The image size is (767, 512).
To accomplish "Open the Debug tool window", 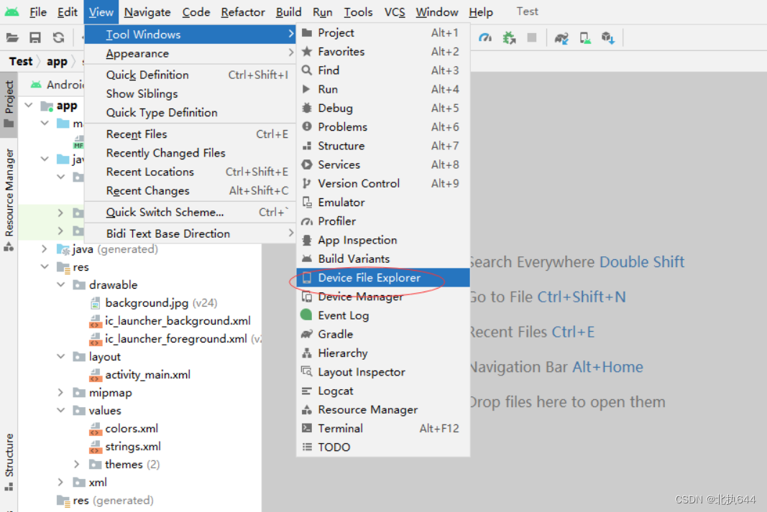I will click(383, 108).
